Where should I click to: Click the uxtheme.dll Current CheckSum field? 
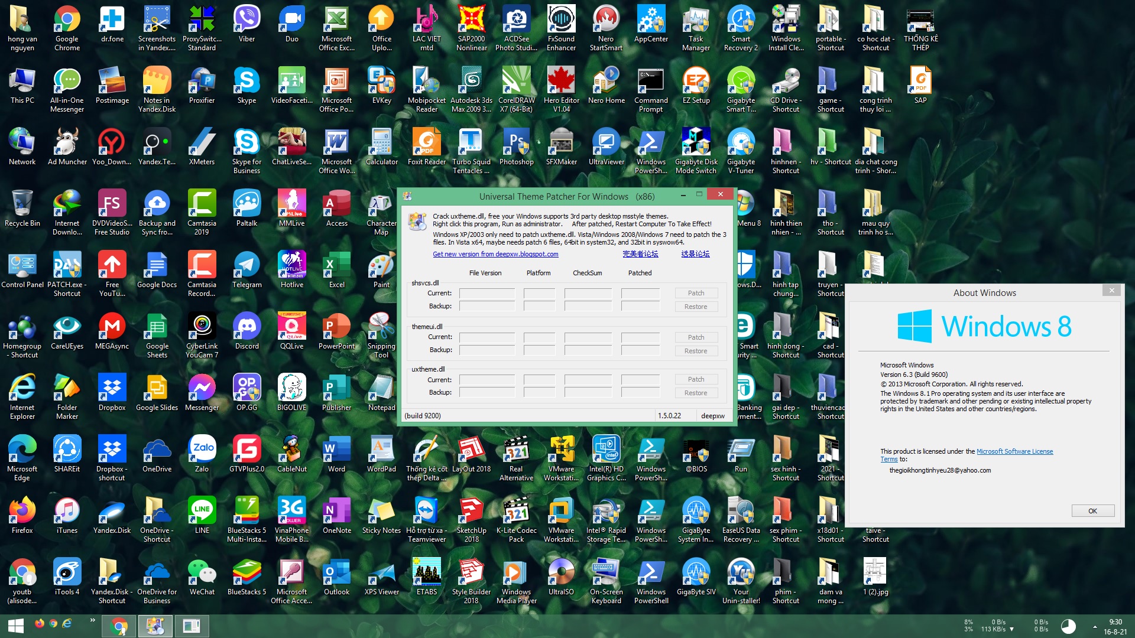point(588,380)
